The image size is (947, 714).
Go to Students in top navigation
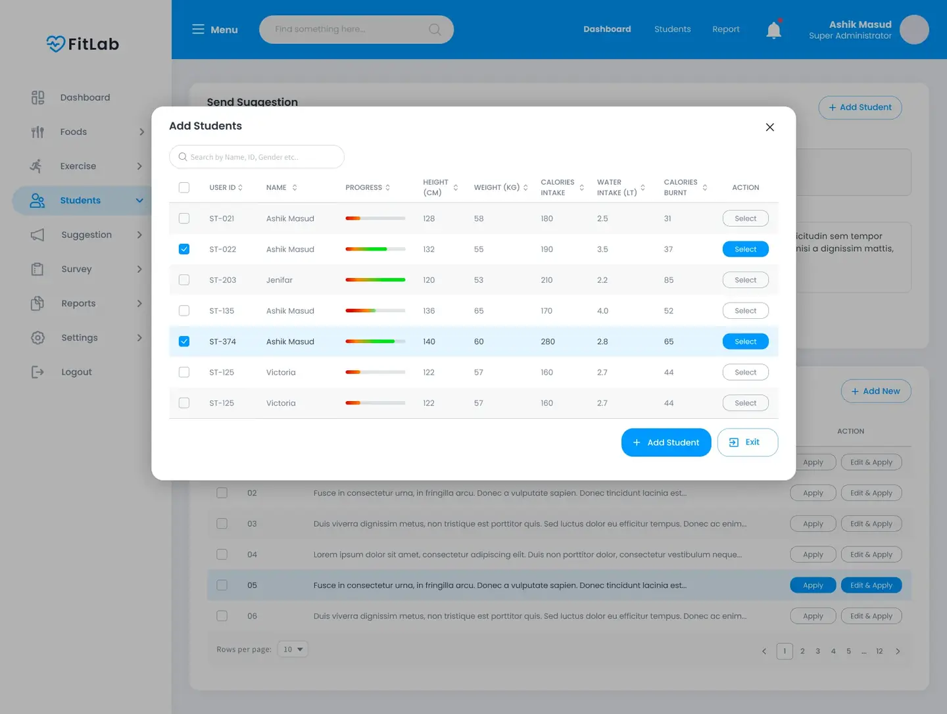pos(672,29)
